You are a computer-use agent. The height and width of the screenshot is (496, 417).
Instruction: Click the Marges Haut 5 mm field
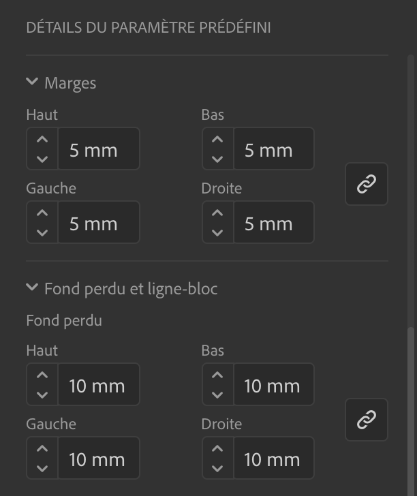pos(99,149)
